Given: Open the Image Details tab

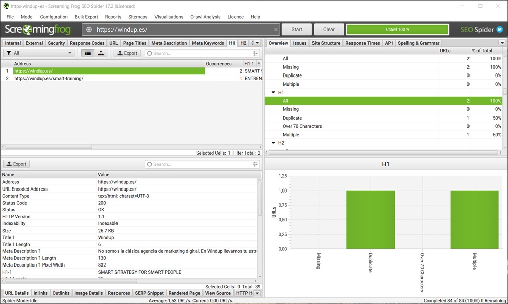Looking at the screenshot, I should (89, 293).
